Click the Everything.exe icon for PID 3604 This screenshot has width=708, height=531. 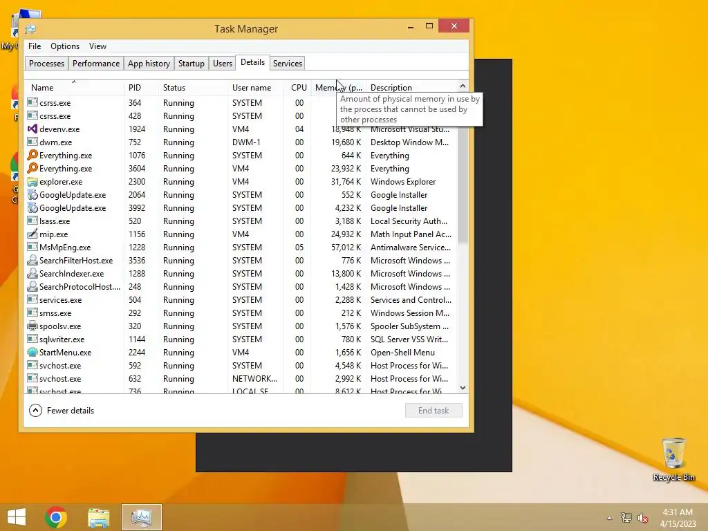coord(32,168)
